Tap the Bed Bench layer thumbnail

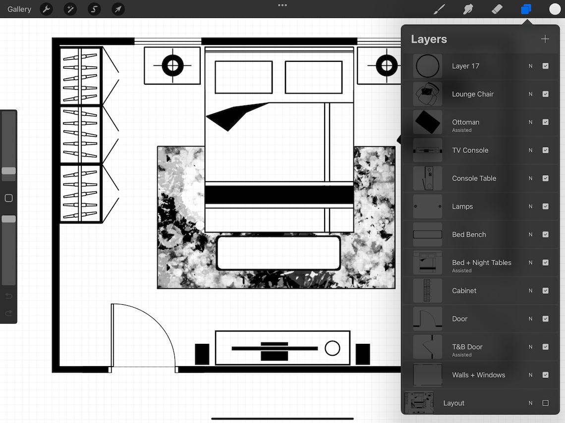pyautogui.click(x=427, y=234)
